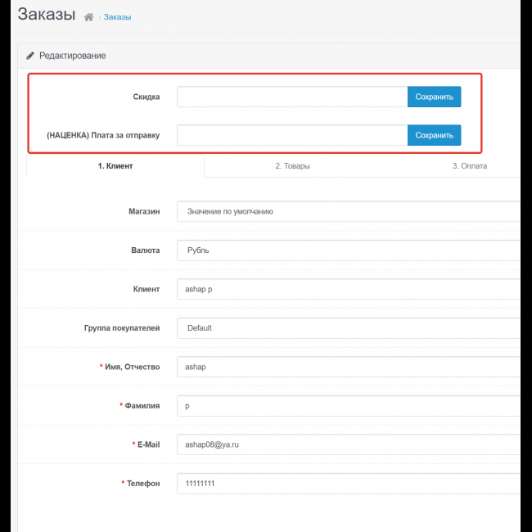Click the pencil icon beside Редактирование
This screenshot has width=532, height=532.
tap(30, 56)
